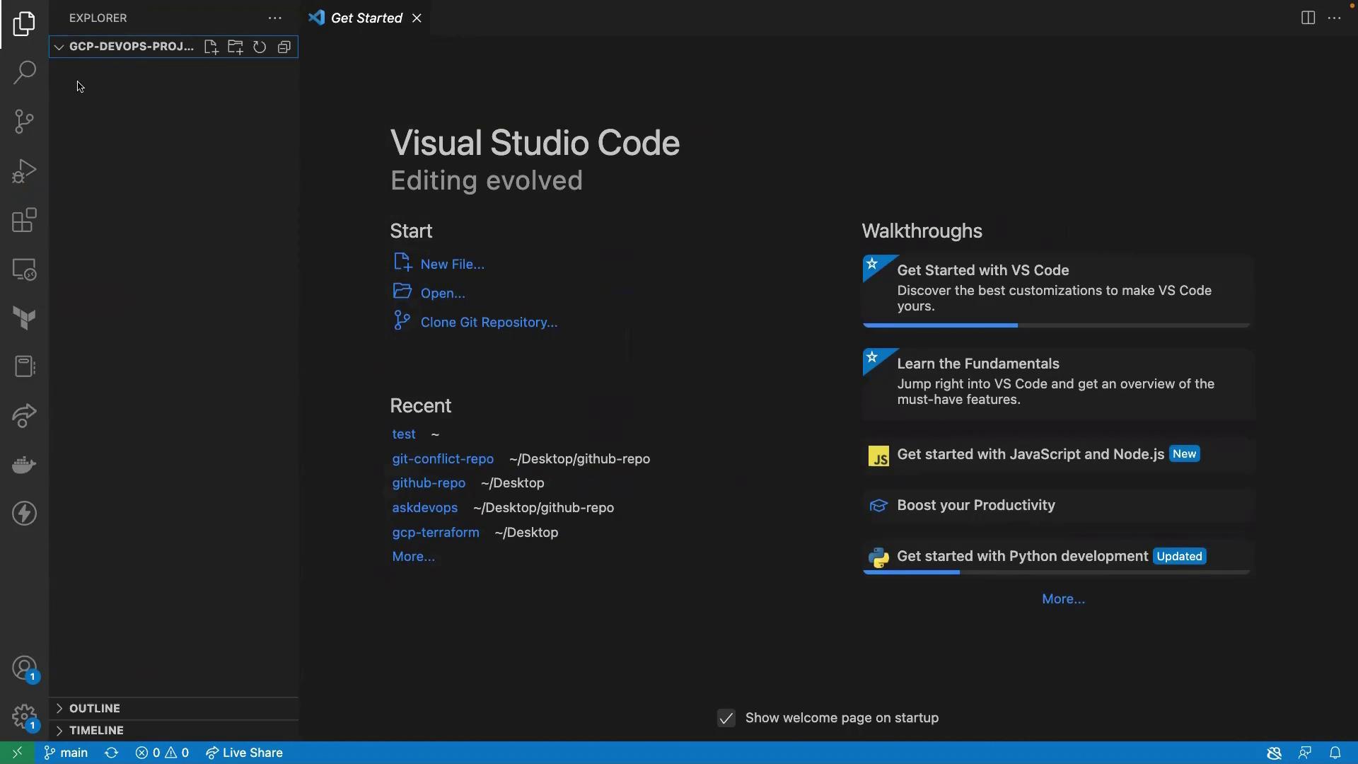This screenshot has height=764, width=1358.
Task: Toggle Show welcome page on startup
Action: [726, 718]
